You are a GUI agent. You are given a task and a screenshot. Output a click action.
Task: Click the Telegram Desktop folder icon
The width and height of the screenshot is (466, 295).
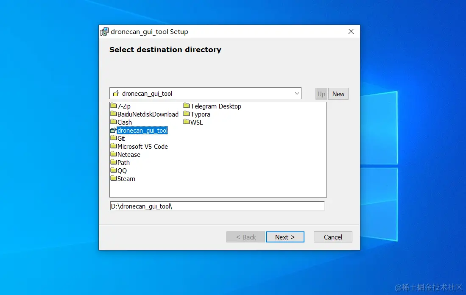pos(186,106)
